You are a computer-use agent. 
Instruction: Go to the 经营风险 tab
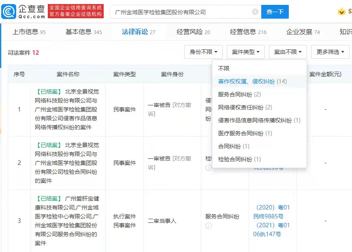coord(193,32)
